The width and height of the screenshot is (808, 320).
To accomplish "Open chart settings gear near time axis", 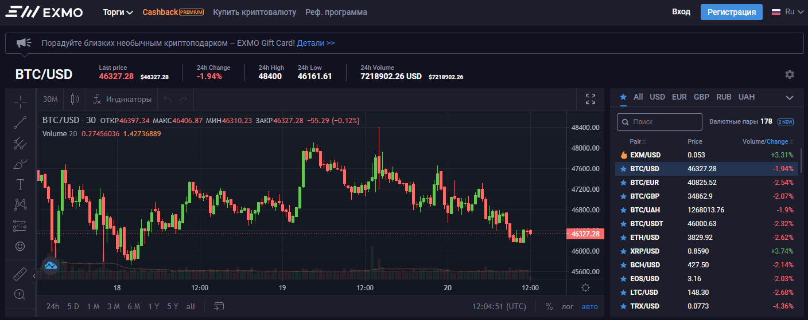I will coord(585,287).
